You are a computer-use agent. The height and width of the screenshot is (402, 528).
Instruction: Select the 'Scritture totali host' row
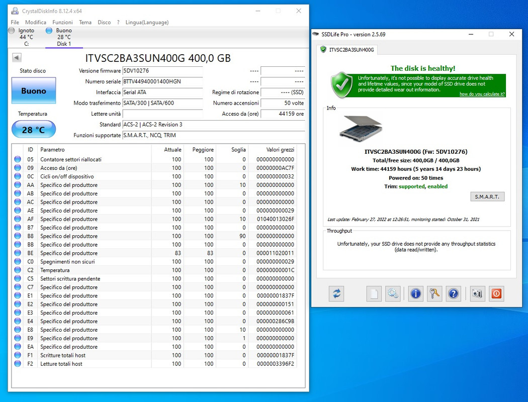[154, 355]
